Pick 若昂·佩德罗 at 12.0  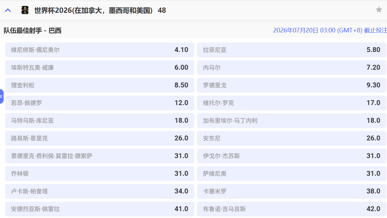(99, 103)
